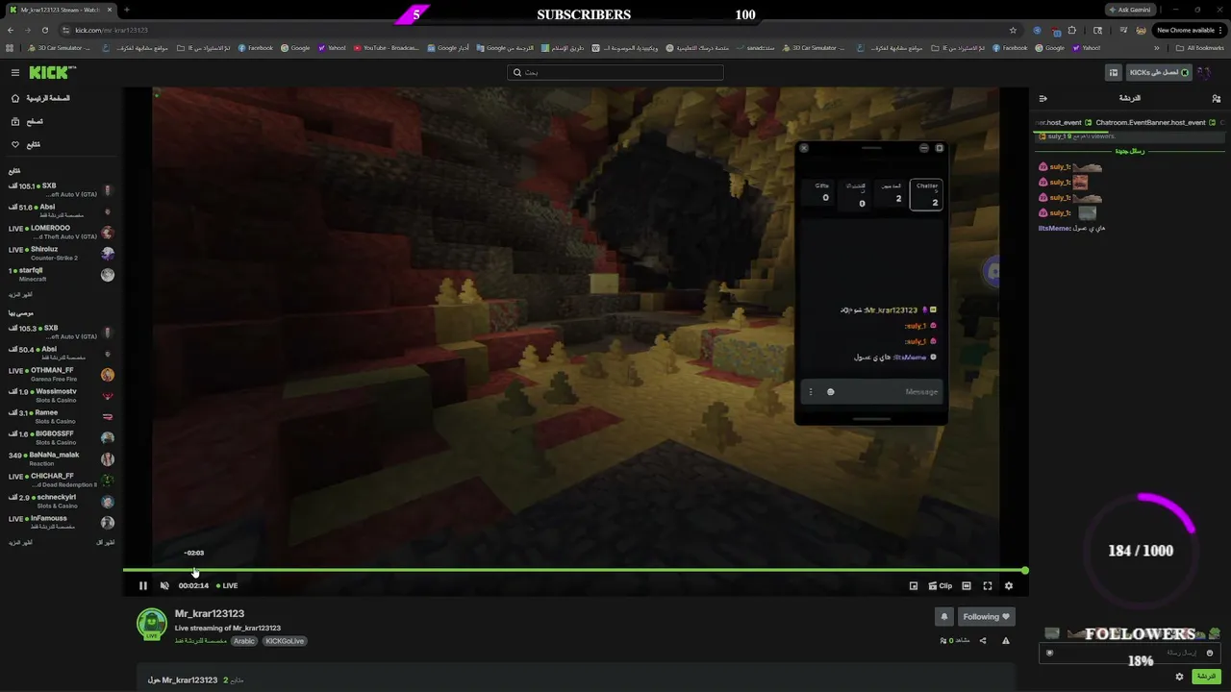Open Mr_krar123123 channel avatar
This screenshot has height=692, width=1231.
coord(152,625)
